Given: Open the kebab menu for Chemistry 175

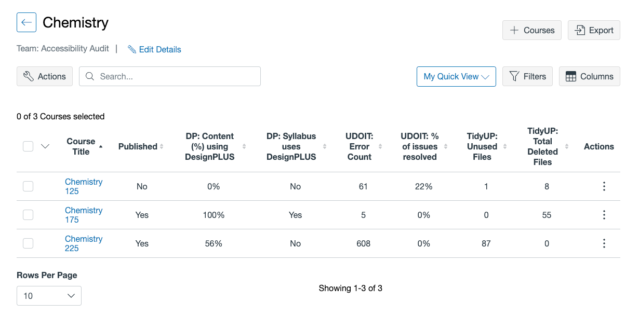Looking at the screenshot, I should (x=604, y=215).
